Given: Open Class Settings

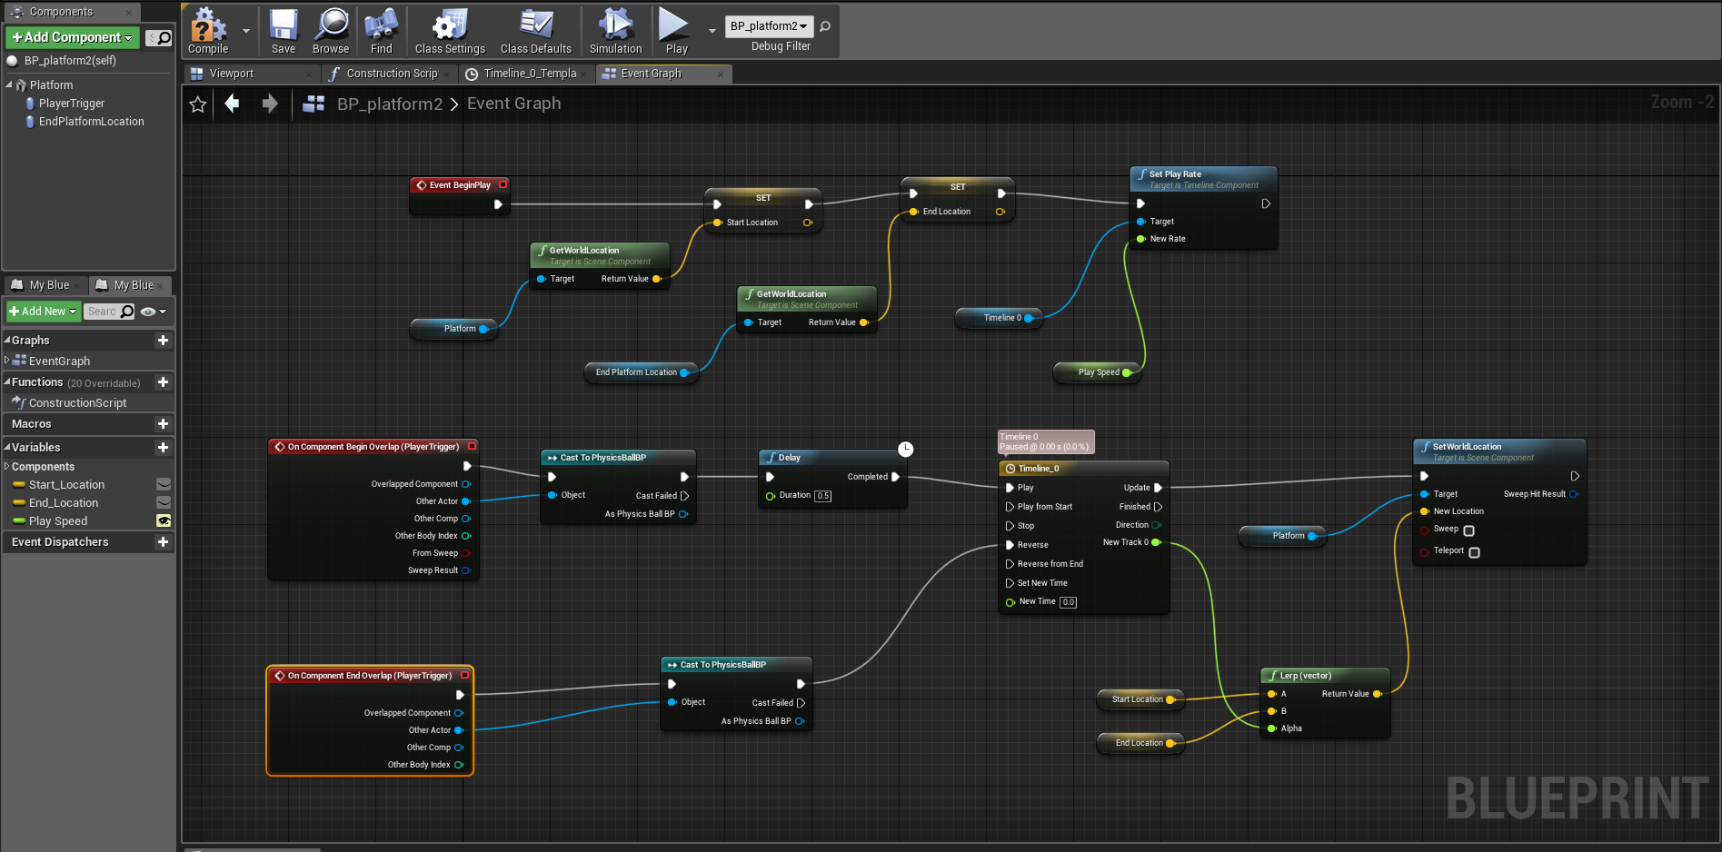Looking at the screenshot, I should pos(450,31).
